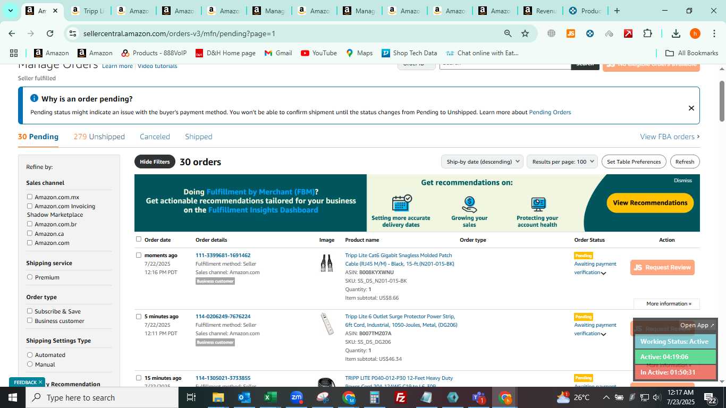The height and width of the screenshot is (408, 726).
Task: Open the Chrome downloads icon
Action: 676,33
